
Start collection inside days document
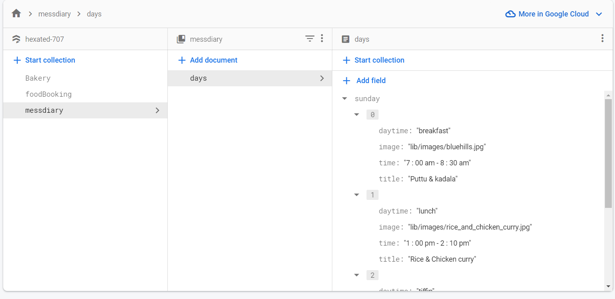[x=379, y=60]
